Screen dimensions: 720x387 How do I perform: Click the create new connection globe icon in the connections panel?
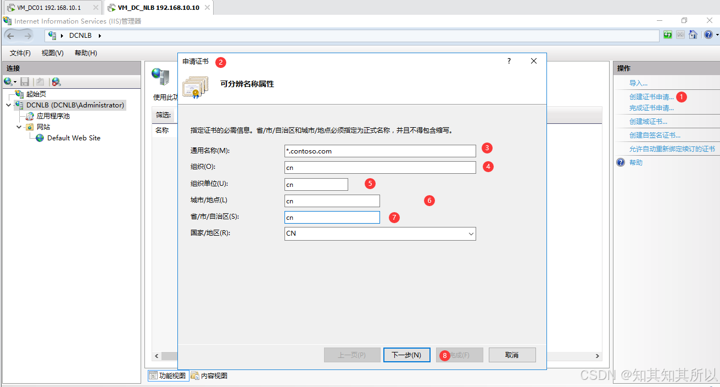point(8,82)
